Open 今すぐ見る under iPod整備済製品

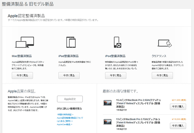tap(116, 75)
